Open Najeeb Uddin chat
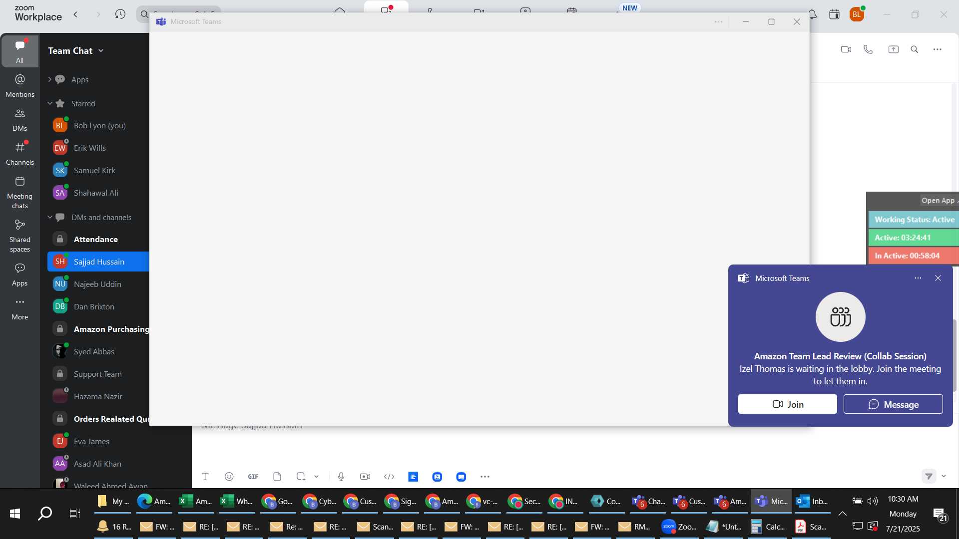The width and height of the screenshot is (959, 539). coord(98,284)
